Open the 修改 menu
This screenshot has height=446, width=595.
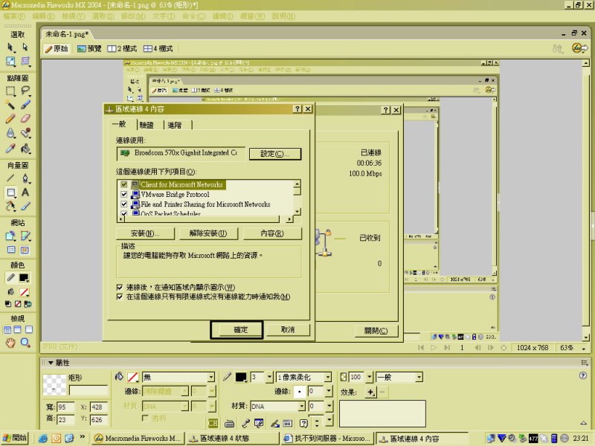[x=133, y=16]
